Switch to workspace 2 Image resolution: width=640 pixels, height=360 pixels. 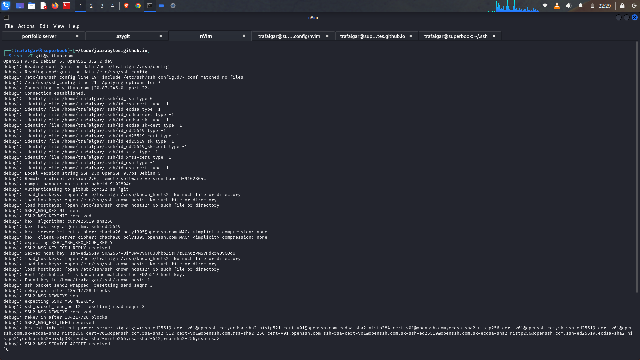click(91, 6)
